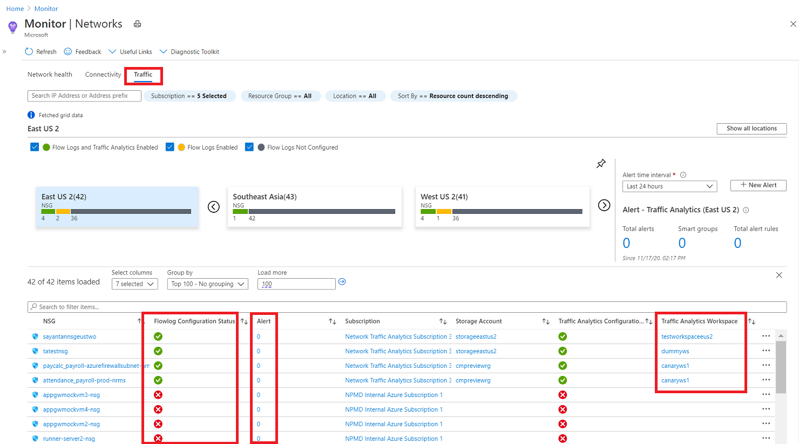Screen dimensions: 799x444
Task: Toggle Flow Logs Not Configured checkbox
Action: pyautogui.click(x=249, y=147)
